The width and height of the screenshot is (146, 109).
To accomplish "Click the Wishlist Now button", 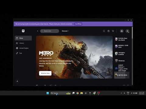I will 45,73.
